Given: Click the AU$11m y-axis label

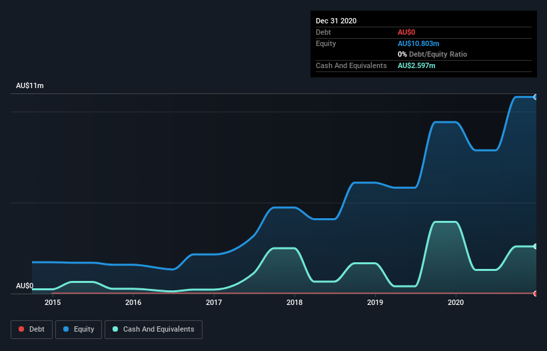Looking at the screenshot, I should pyautogui.click(x=30, y=85).
